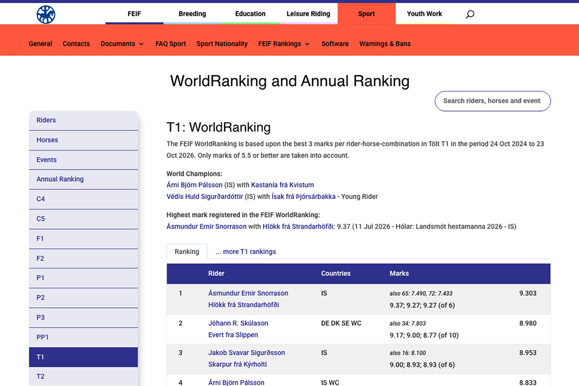579x386 pixels.
Task: Open the more T1 rankings tab
Action: click(x=245, y=252)
